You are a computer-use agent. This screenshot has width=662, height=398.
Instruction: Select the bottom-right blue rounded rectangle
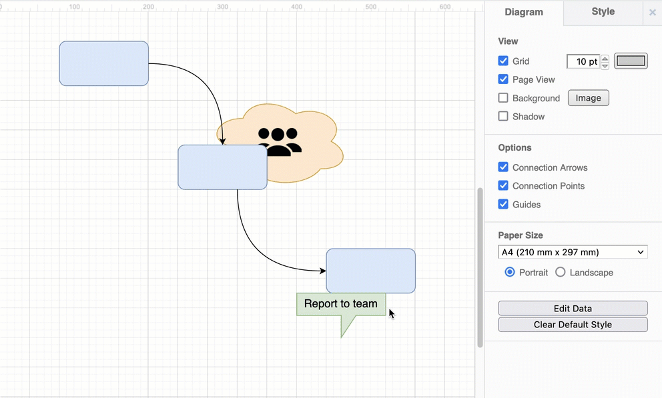[370, 271]
